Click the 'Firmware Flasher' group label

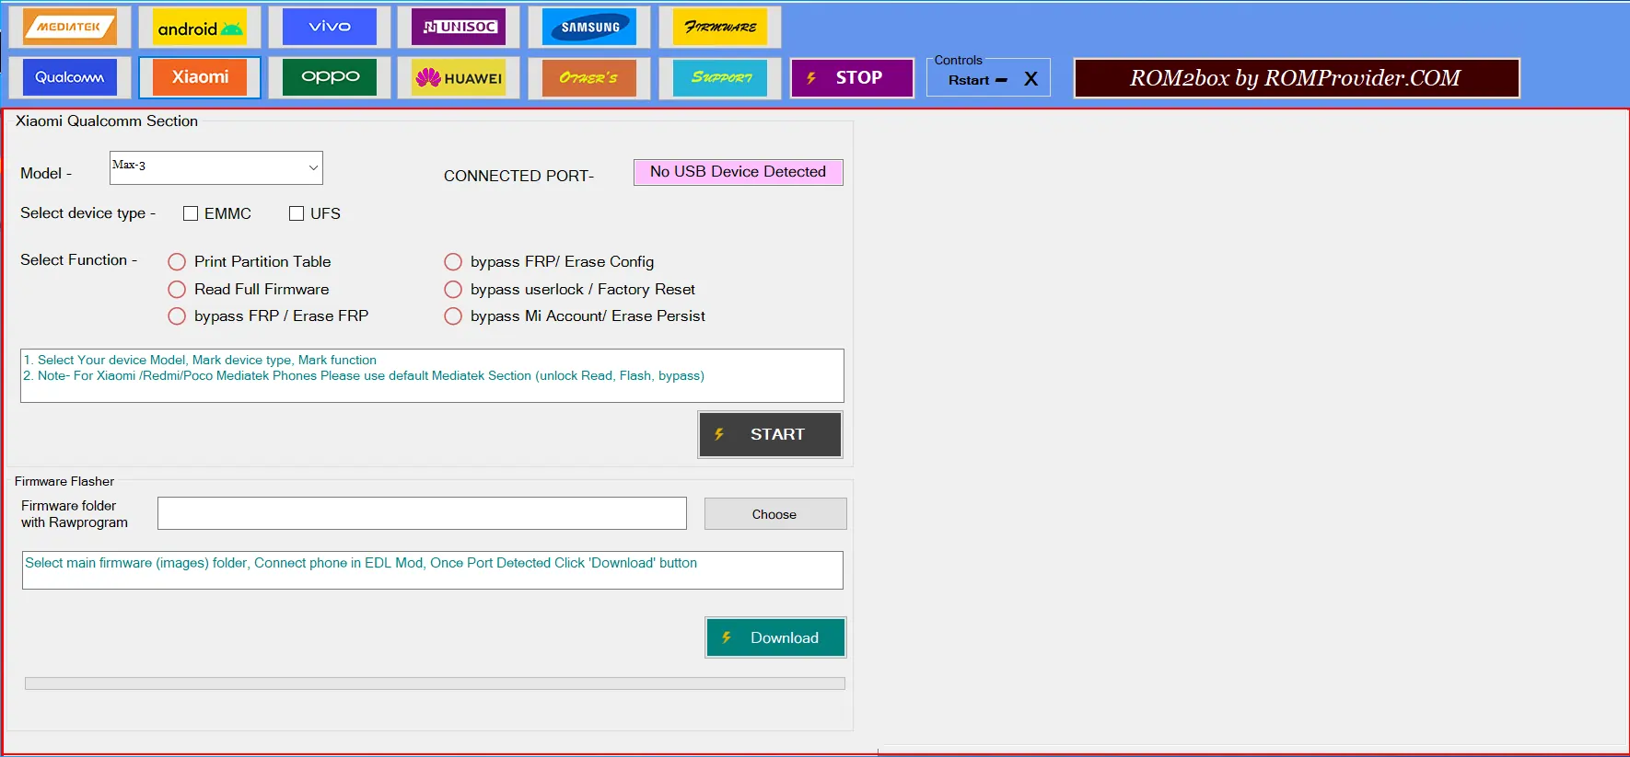click(64, 481)
